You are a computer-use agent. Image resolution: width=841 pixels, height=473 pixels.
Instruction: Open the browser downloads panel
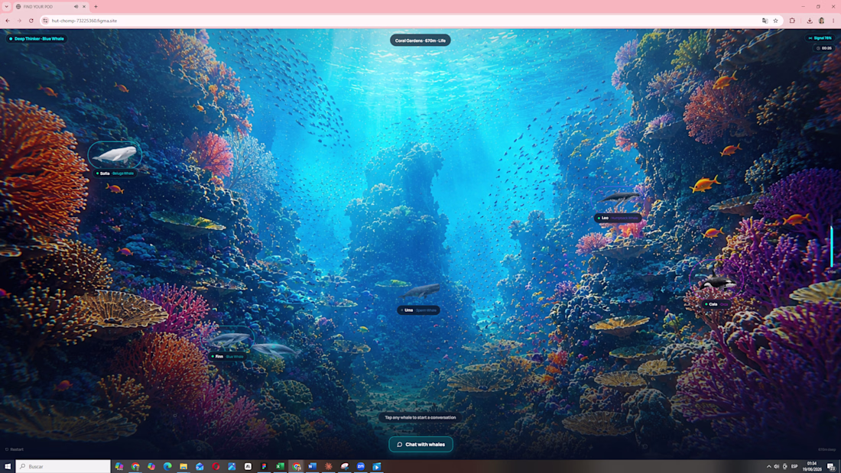coord(810,21)
